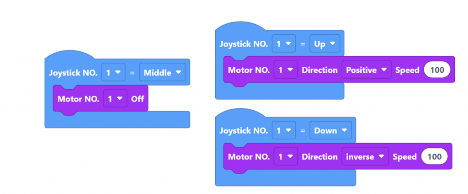Screen dimensions: 468x194
Task: Click the Off text of motor block
Action: (x=138, y=98)
